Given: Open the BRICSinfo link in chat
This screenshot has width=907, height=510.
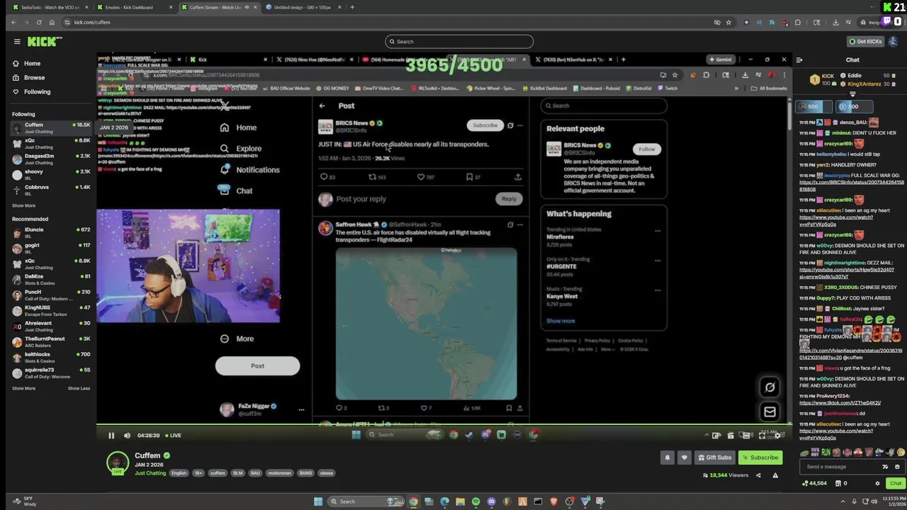Looking at the screenshot, I should pos(852,186).
